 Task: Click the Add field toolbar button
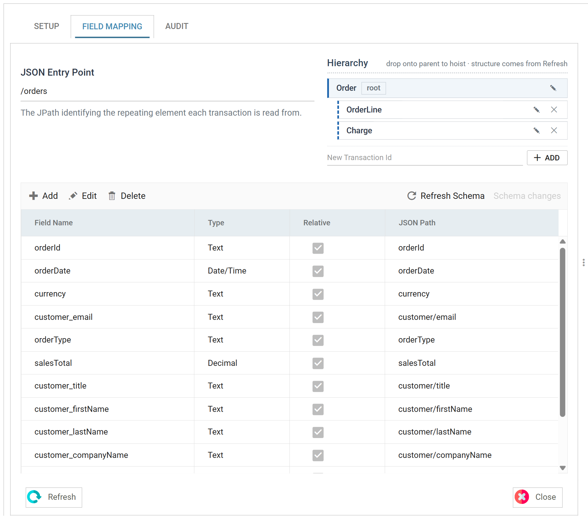(x=43, y=196)
